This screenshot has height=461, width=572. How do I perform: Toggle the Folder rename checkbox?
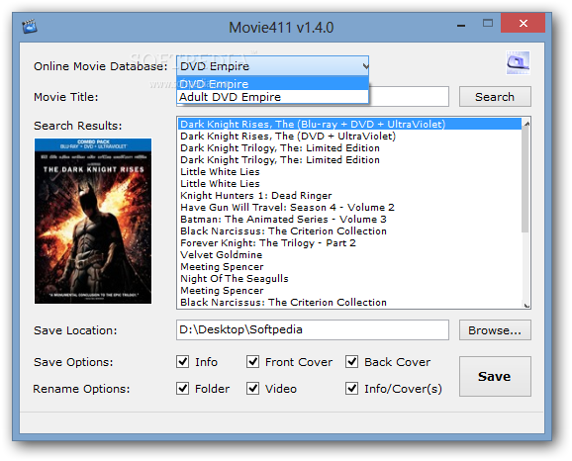pyautogui.click(x=183, y=389)
